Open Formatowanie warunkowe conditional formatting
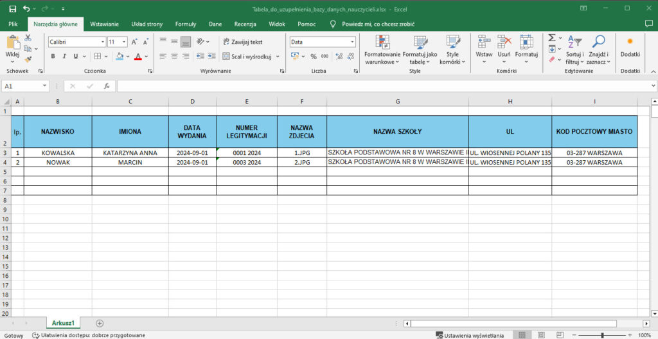The height and width of the screenshot is (339, 658). 382,50
